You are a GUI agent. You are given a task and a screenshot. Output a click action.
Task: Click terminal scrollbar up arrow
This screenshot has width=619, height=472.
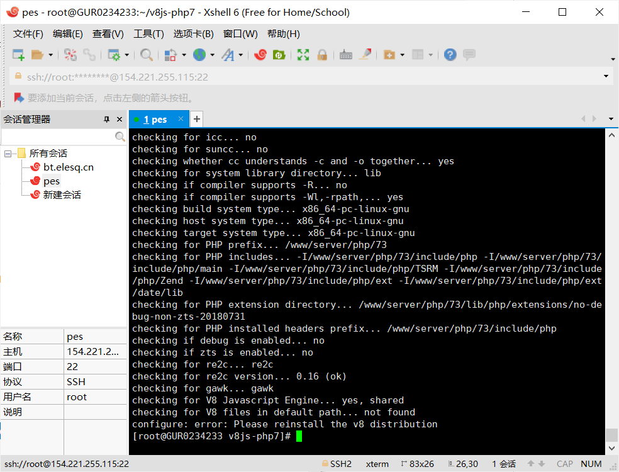[612, 135]
